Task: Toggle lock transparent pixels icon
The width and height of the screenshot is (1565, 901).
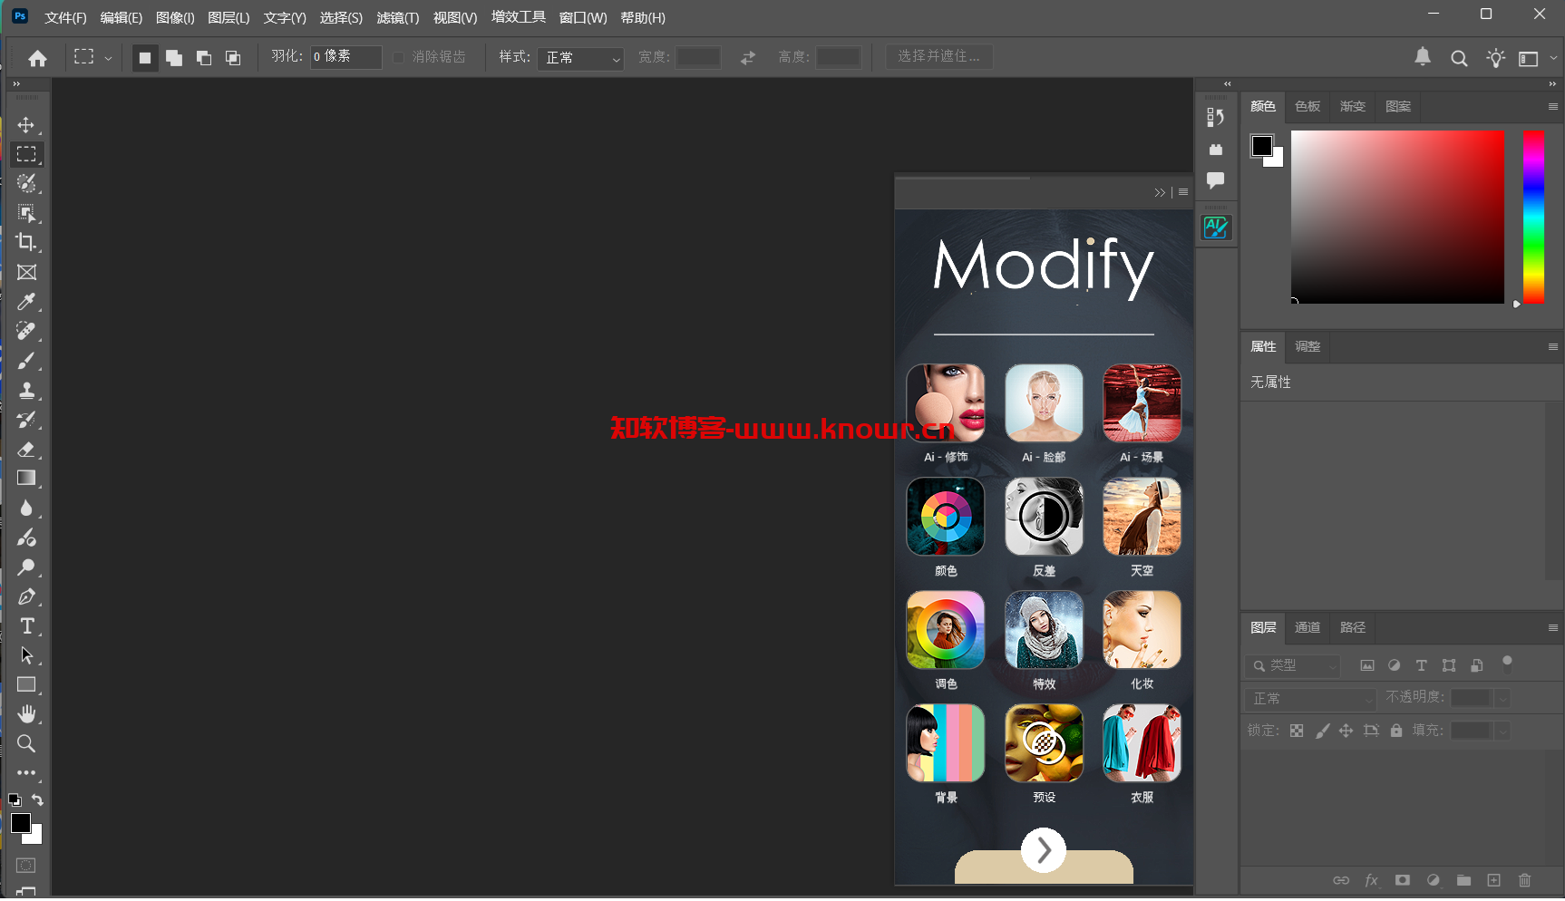Action: [1297, 731]
